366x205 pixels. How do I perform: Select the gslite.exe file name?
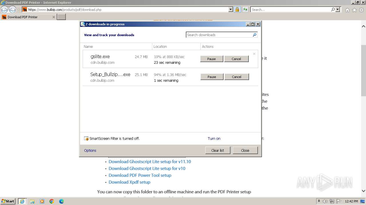coord(100,57)
